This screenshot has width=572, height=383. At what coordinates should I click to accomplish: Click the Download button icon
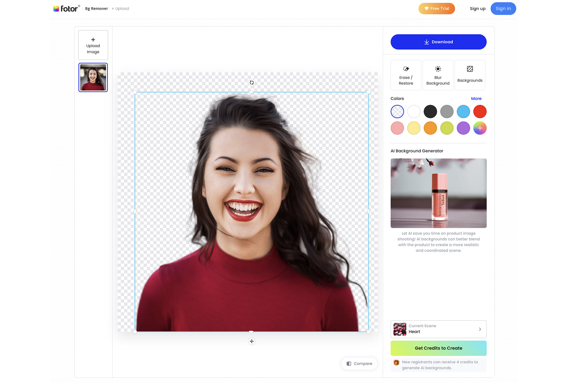(426, 42)
